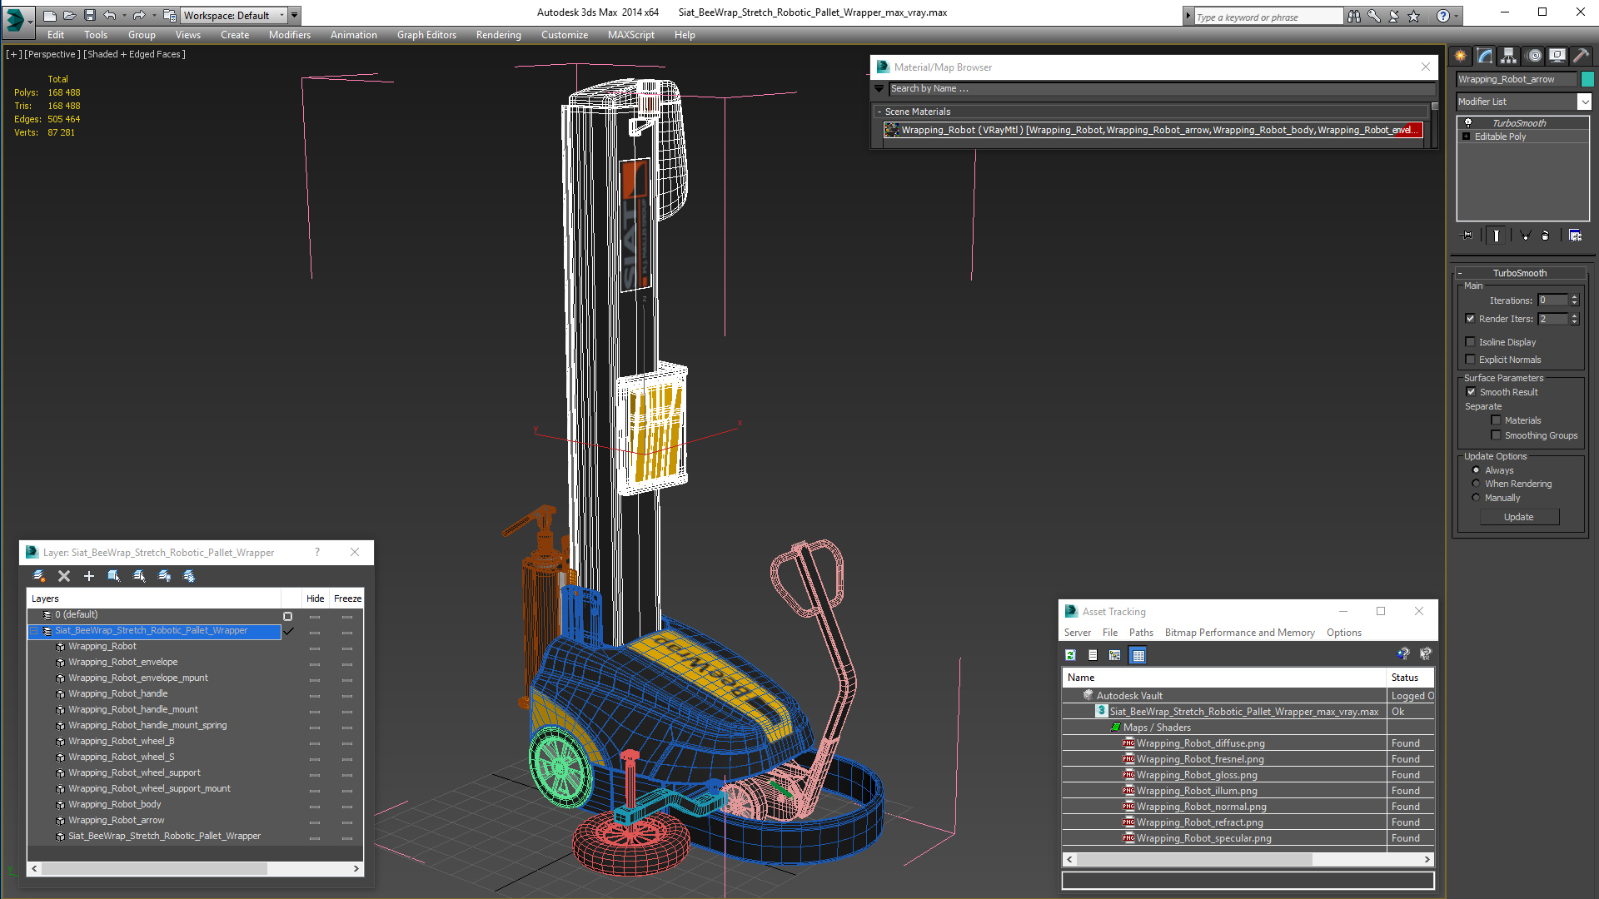1599x899 pixels.
Task: Open a file with the folder icon
Action: coord(70,15)
